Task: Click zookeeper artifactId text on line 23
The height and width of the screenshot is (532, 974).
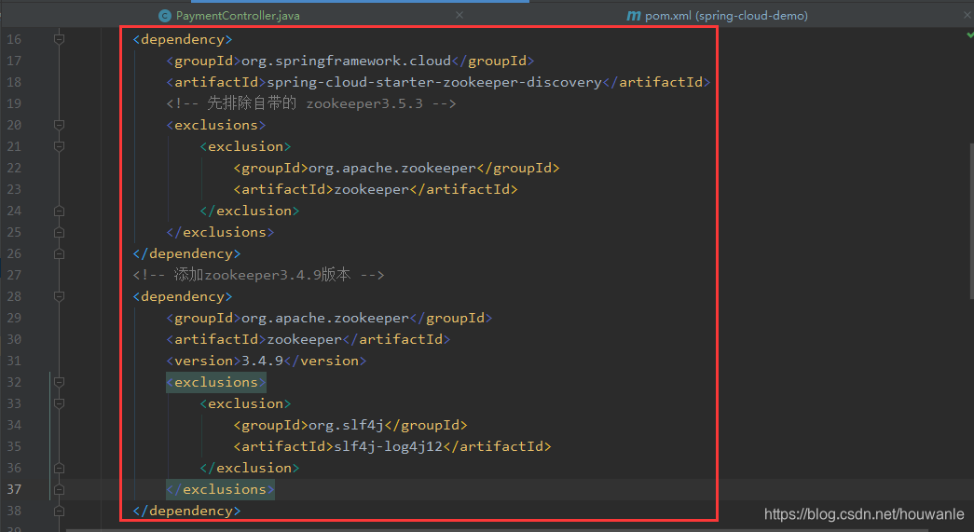Action: click(x=372, y=189)
